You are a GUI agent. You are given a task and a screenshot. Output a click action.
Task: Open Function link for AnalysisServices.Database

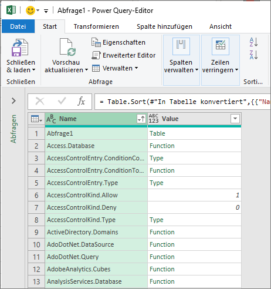coord(162,281)
